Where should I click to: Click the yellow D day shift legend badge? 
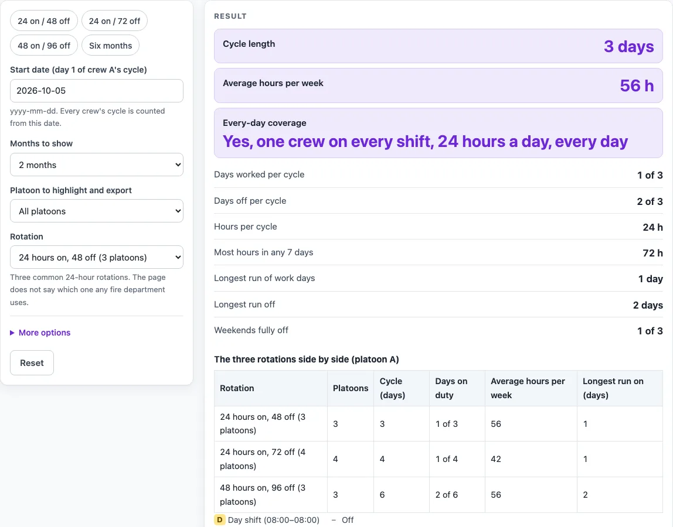coord(219,520)
